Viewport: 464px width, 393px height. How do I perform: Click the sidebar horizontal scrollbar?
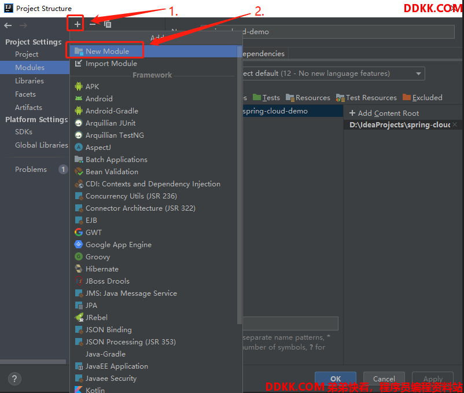(x=33, y=362)
